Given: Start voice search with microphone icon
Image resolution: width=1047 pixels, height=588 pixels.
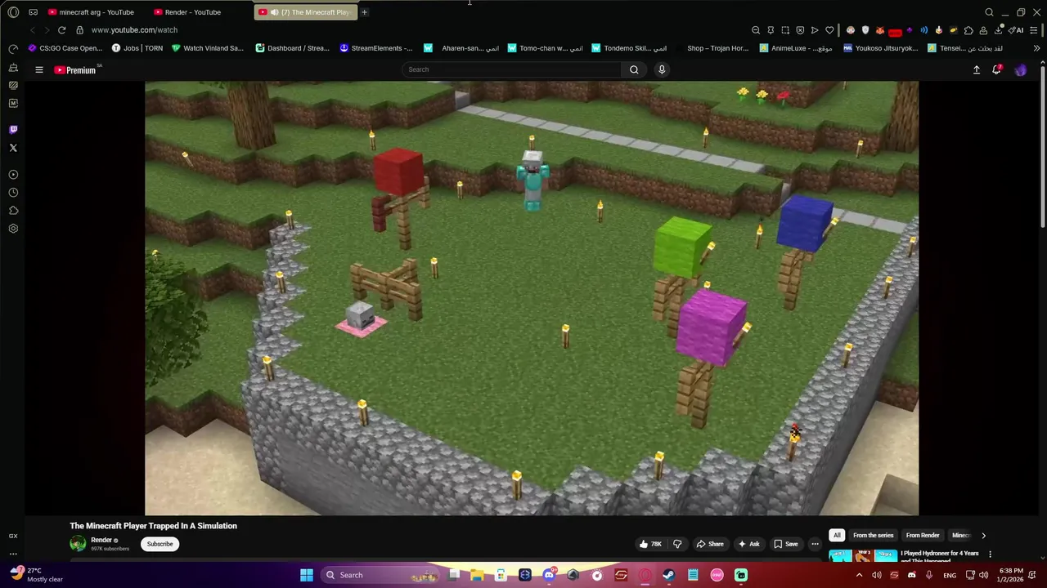Looking at the screenshot, I should (662, 69).
